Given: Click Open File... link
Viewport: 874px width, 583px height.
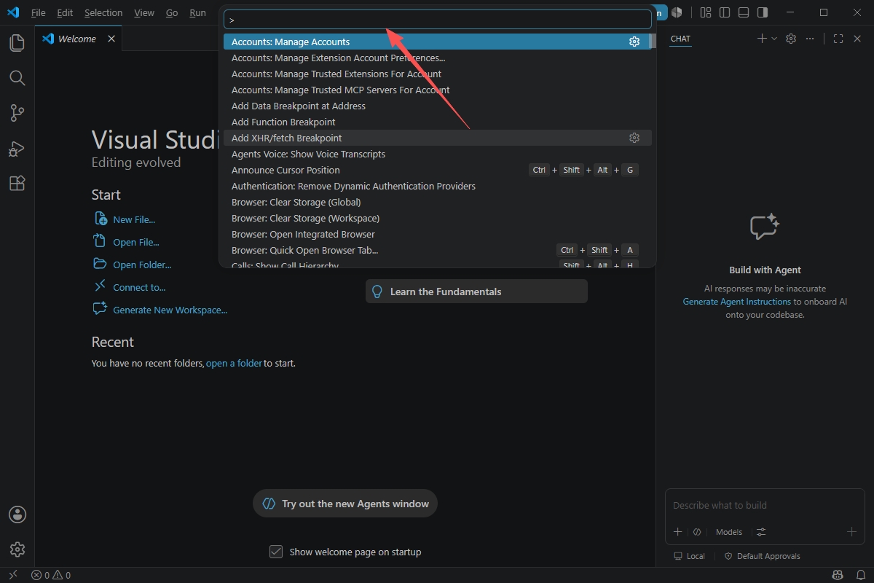Looking at the screenshot, I should 136,242.
